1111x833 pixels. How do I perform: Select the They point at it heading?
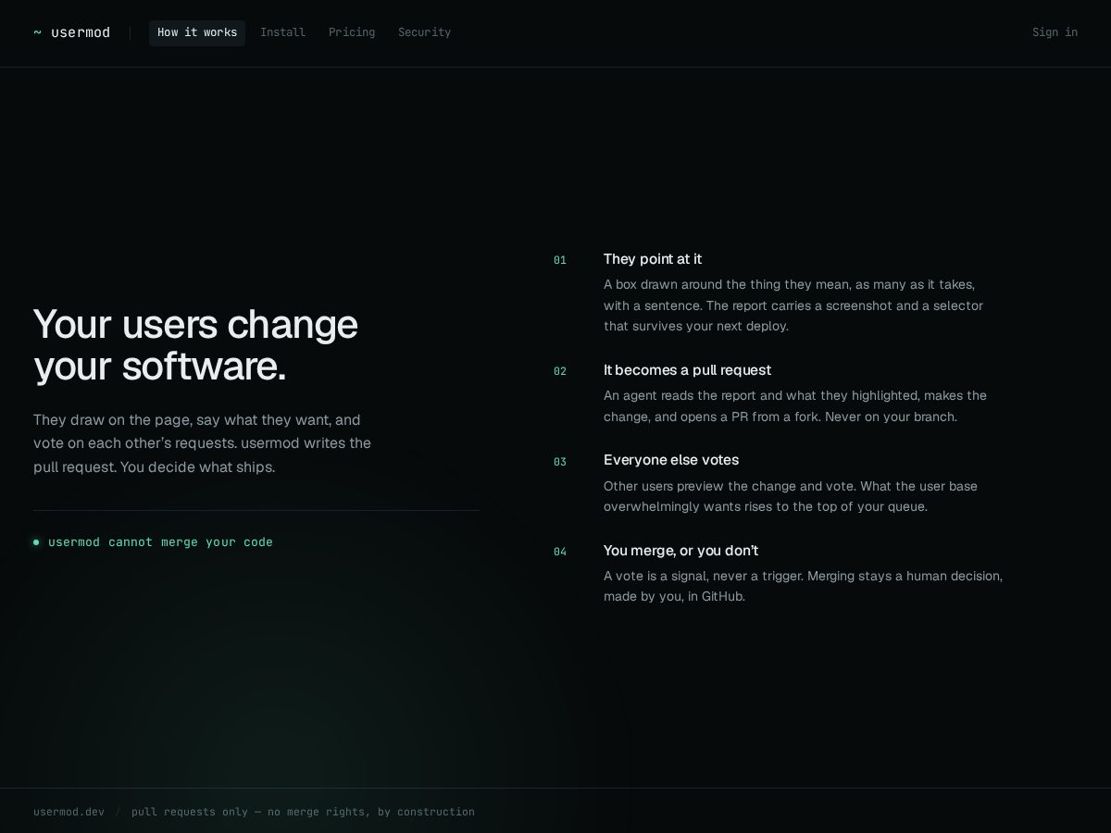pyautogui.click(x=653, y=259)
